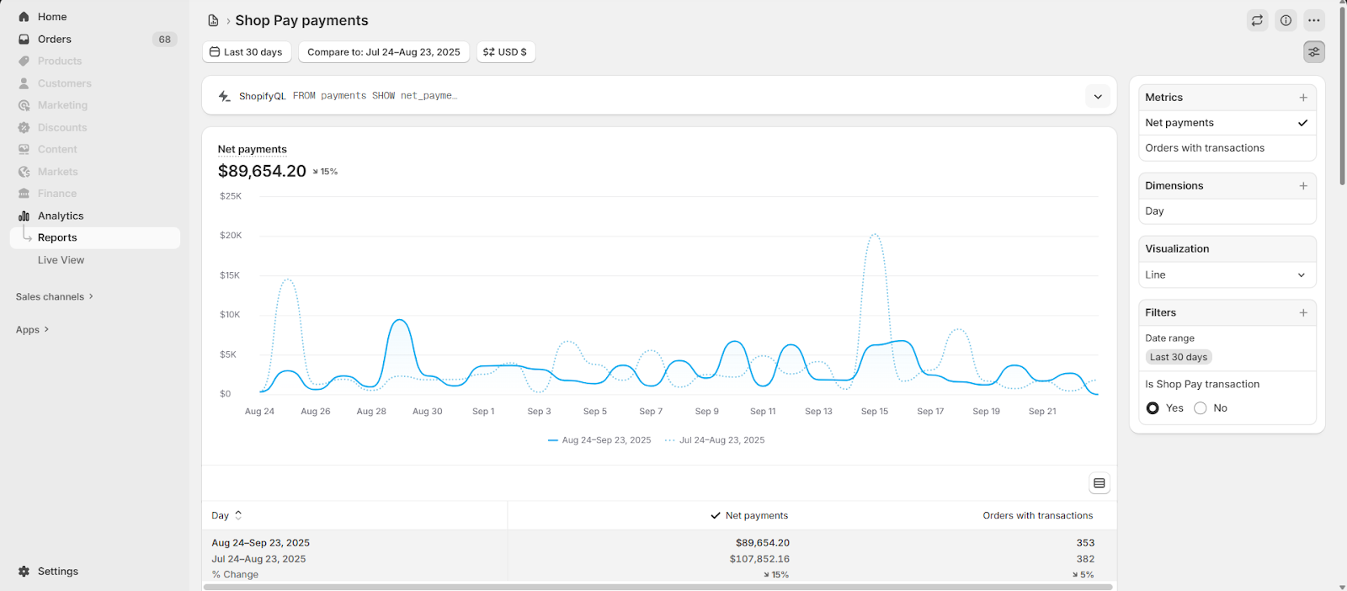The width and height of the screenshot is (1347, 591).
Task: Toggle Jul 24–Aug 23, 2025 legend series
Action: (x=715, y=440)
